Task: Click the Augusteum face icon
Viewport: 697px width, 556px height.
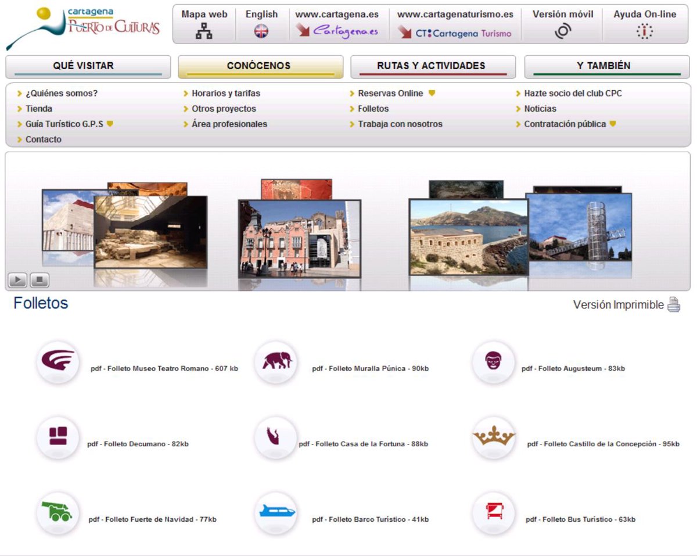Action: coord(493,362)
